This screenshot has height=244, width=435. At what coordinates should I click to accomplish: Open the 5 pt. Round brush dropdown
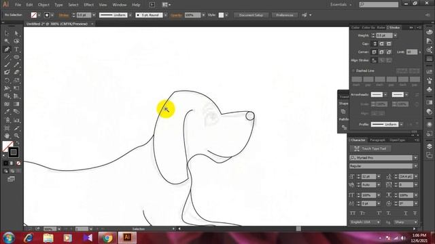166,15
